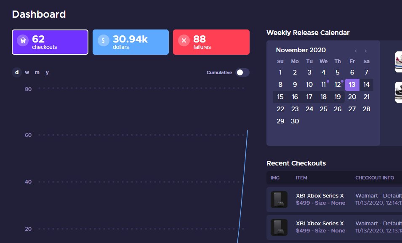Choose November 26 in calendar
The width and height of the screenshot is (402, 243).
[x=338, y=109]
